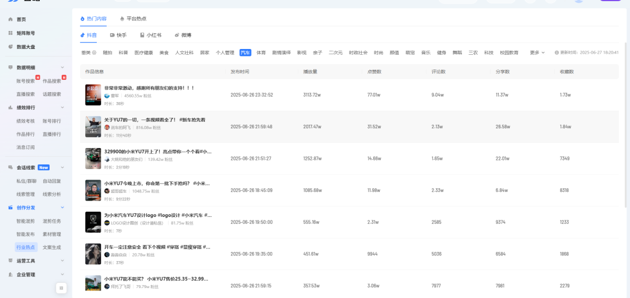The height and width of the screenshot is (298, 630).
Task: Collapse the 会话线索 section chevron
Action: 62,167
